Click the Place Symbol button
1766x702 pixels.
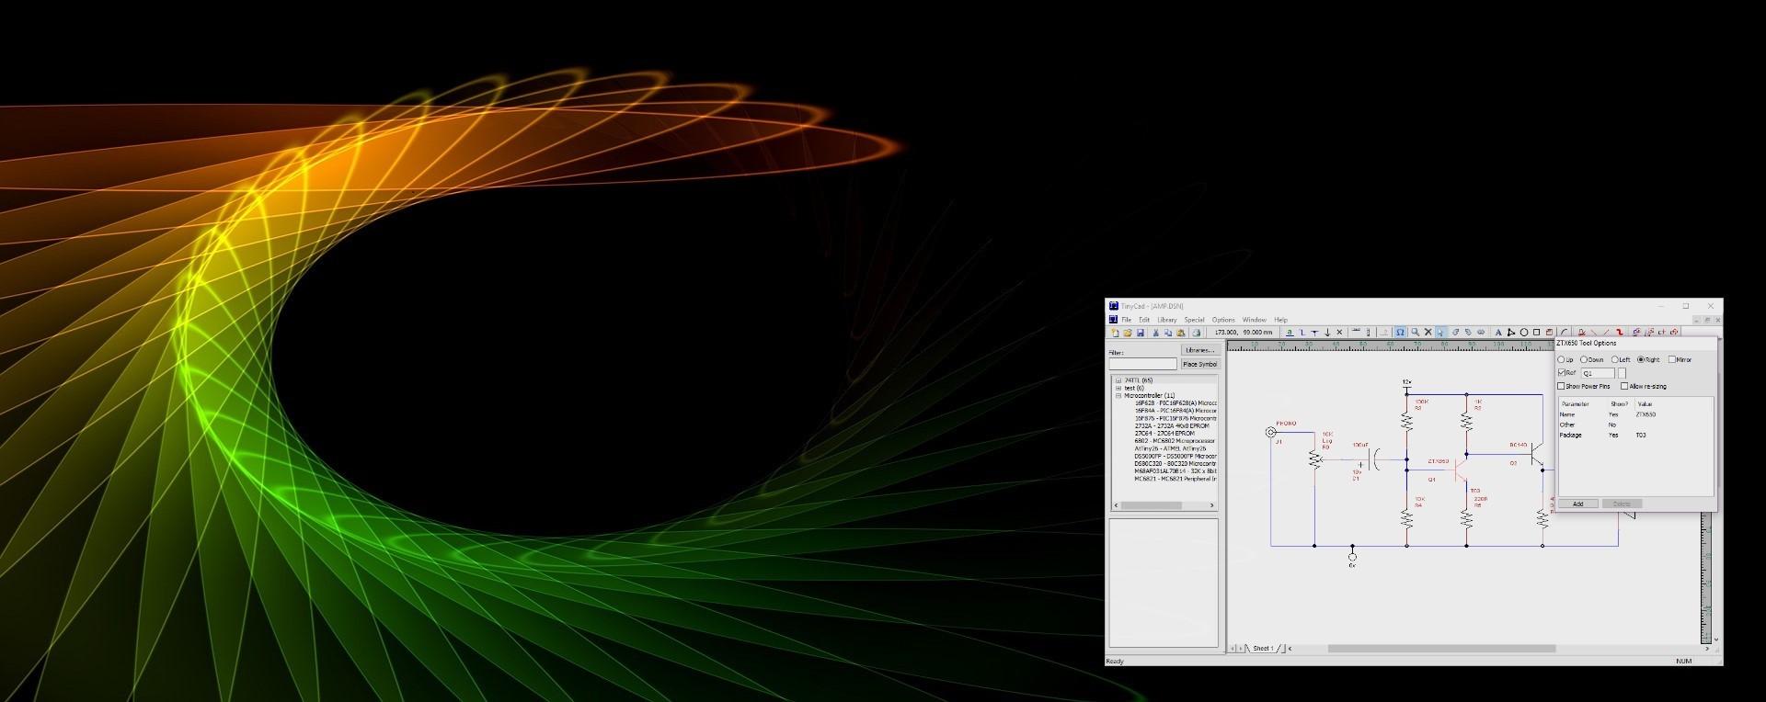[x=1199, y=364]
